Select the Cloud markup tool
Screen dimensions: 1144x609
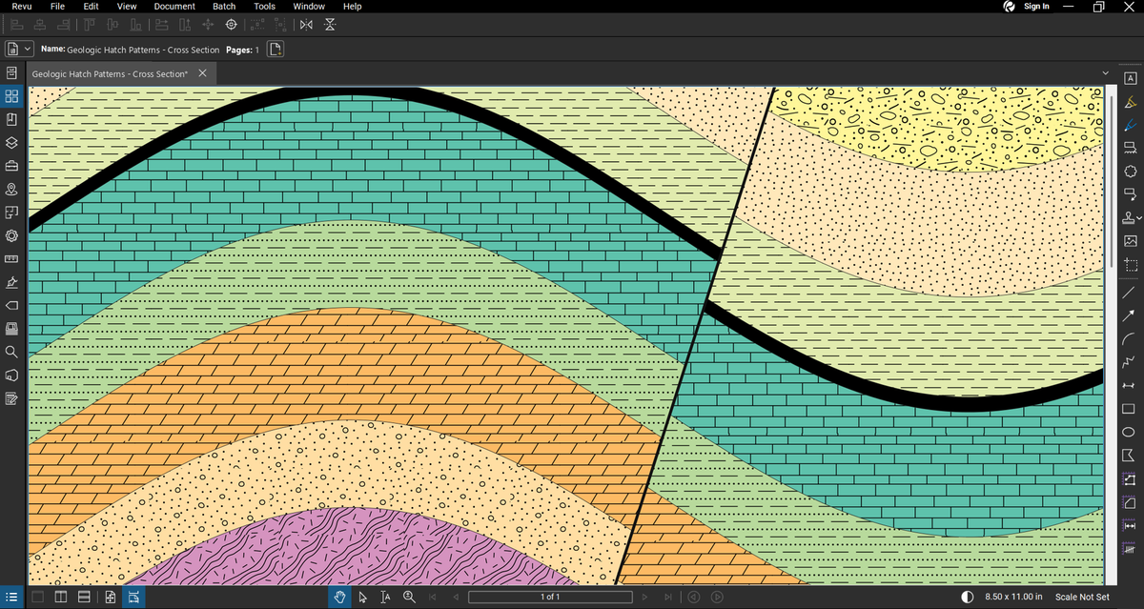tap(1130, 172)
